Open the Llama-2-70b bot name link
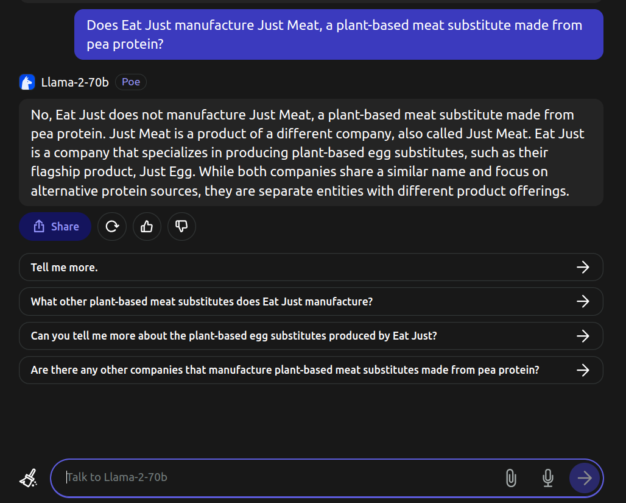Screen dimensions: 626x503 (75, 82)
